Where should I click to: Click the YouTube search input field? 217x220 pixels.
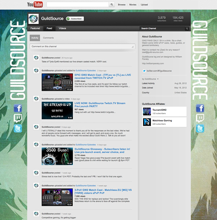tap(78, 4)
